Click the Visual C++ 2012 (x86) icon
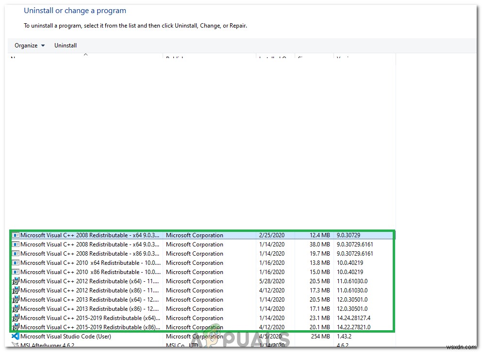Viewport: 482px width, 352px height. (16, 291)
